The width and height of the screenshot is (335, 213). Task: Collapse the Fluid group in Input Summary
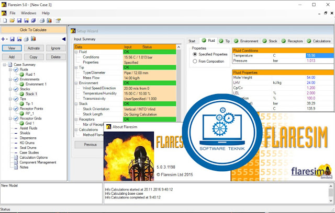(76, 52)
